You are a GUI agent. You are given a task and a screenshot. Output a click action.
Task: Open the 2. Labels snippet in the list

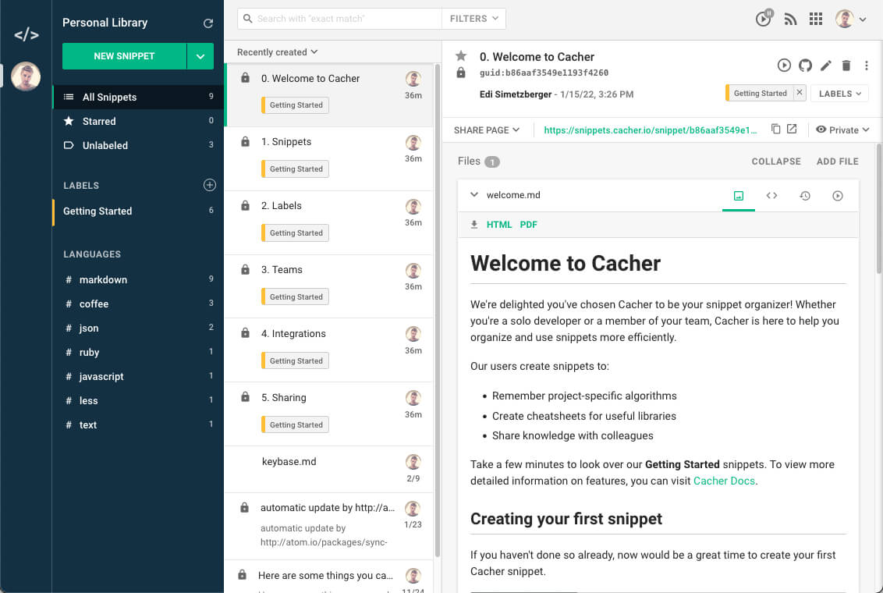pos(329,223)
